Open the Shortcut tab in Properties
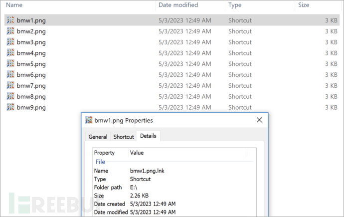 click(124, 137)
